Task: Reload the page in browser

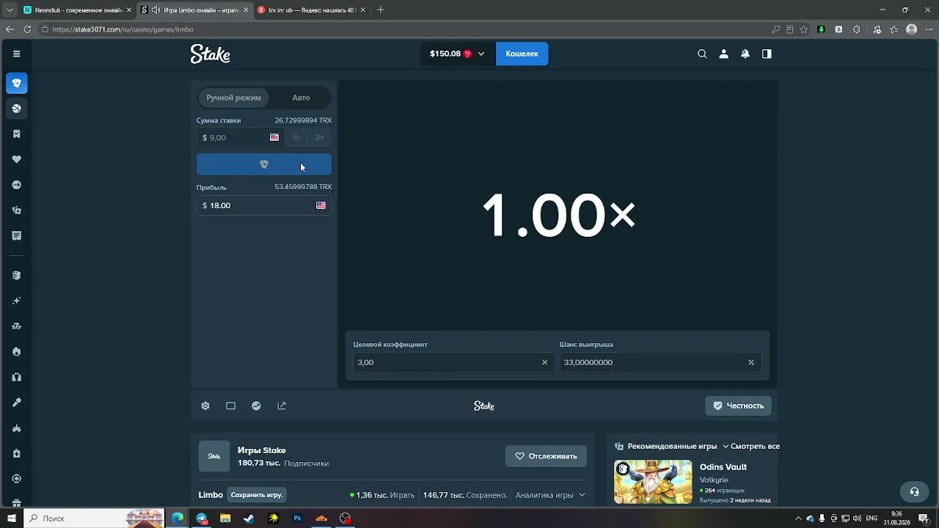Action: pos(27,29)
